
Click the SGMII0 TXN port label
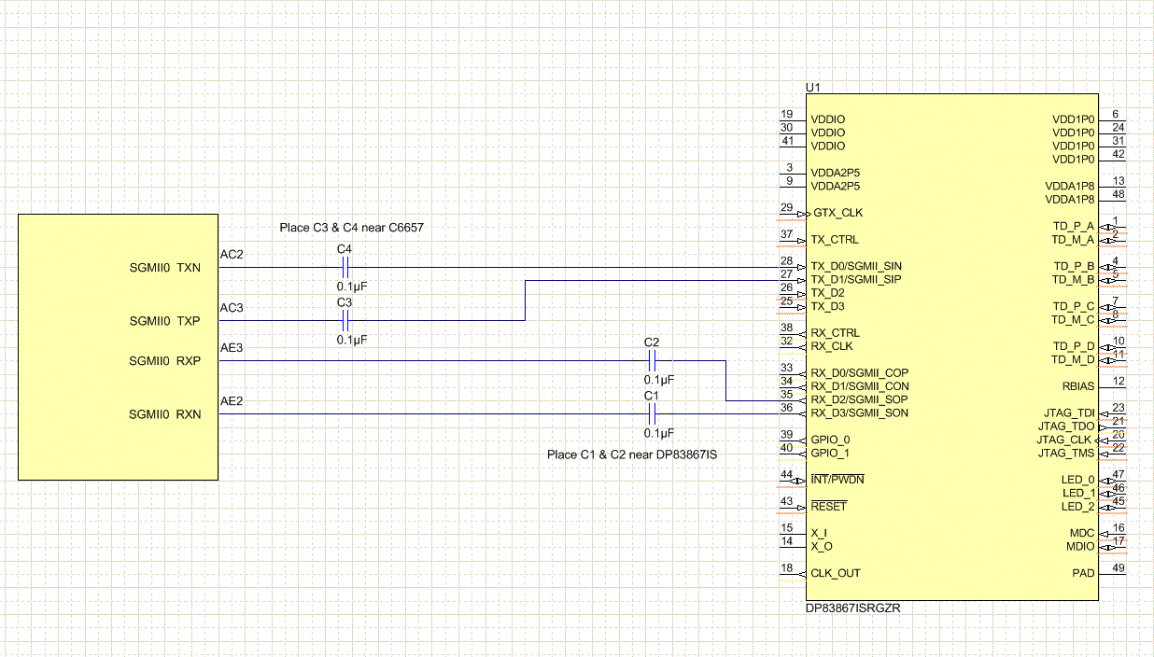tap(165, 267)
